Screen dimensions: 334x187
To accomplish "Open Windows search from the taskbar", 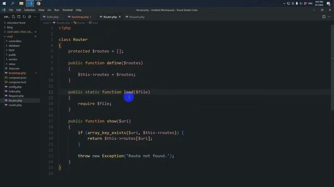I will (13, 4).
